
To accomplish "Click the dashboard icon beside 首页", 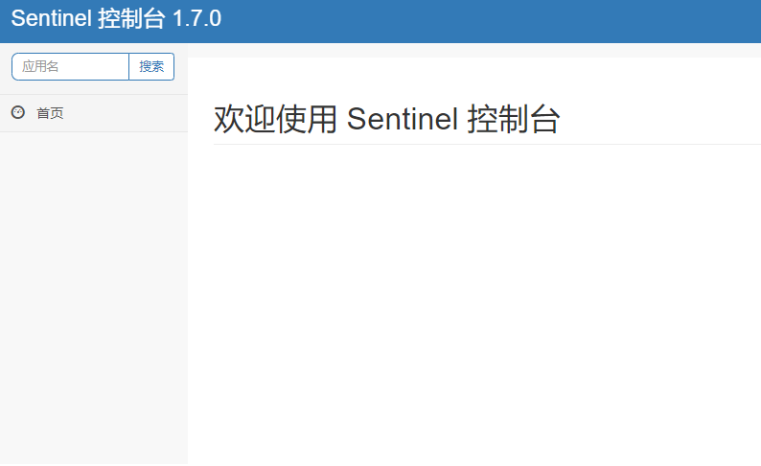I will pos(18,113).
